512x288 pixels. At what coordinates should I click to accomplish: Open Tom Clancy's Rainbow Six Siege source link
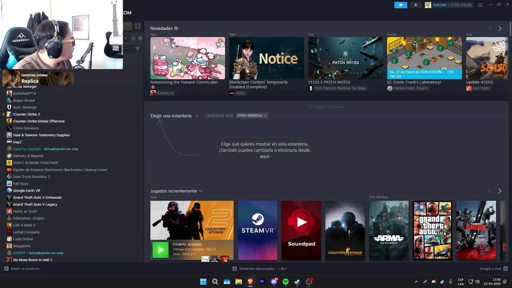(x=338, y=88)
